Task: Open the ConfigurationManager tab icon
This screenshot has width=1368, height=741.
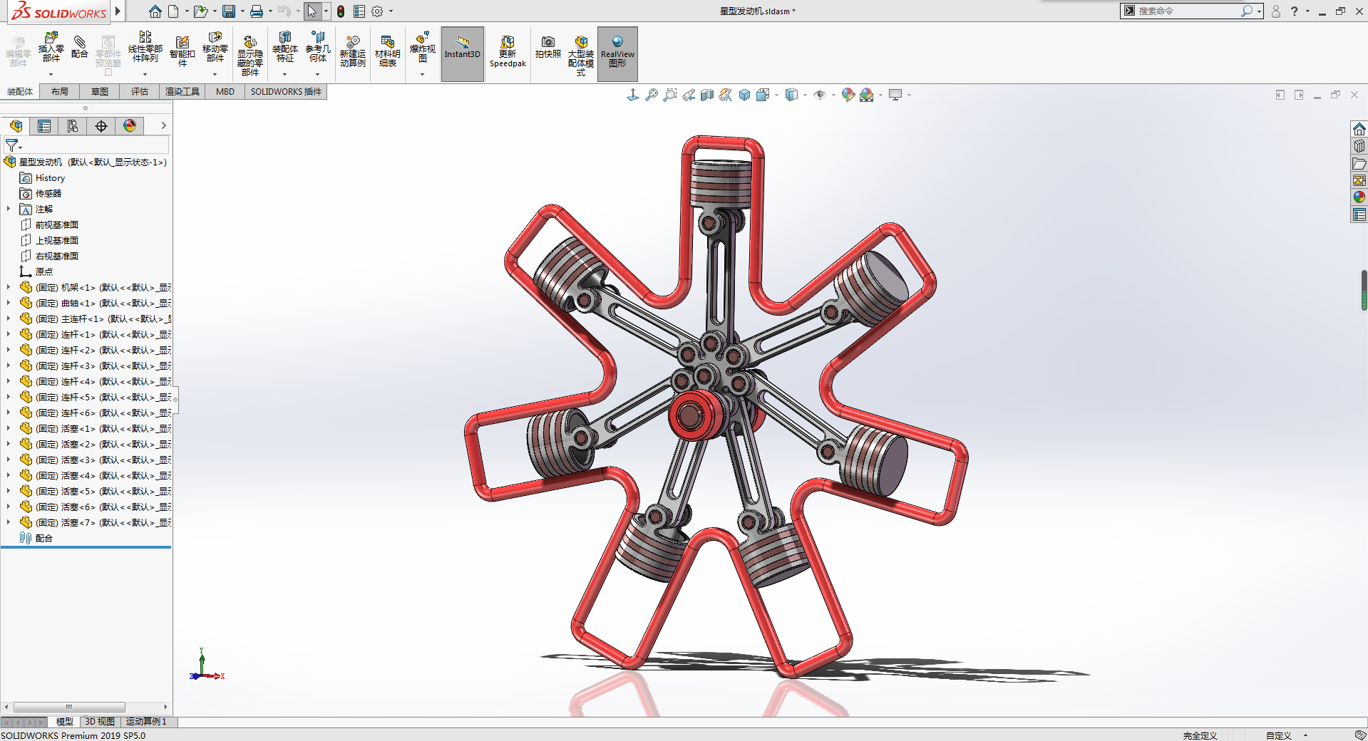Action: 73,126
